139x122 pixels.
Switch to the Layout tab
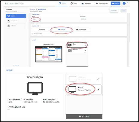click(x=74, y=3)
